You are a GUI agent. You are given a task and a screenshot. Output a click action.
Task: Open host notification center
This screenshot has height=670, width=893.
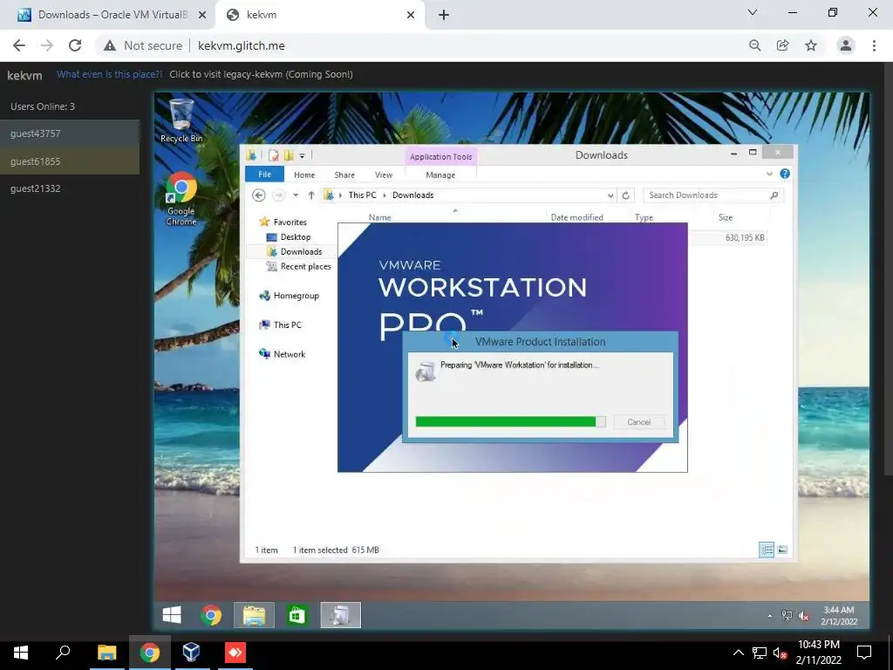[864, 653]
